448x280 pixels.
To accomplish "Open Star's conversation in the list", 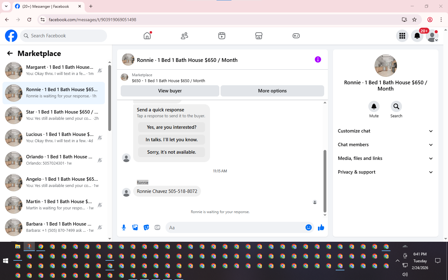I will [54, 115].
